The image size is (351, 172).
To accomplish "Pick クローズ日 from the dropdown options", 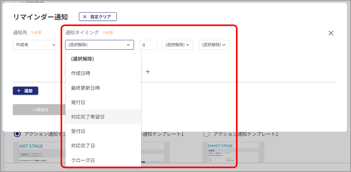I will pos(83,160).
